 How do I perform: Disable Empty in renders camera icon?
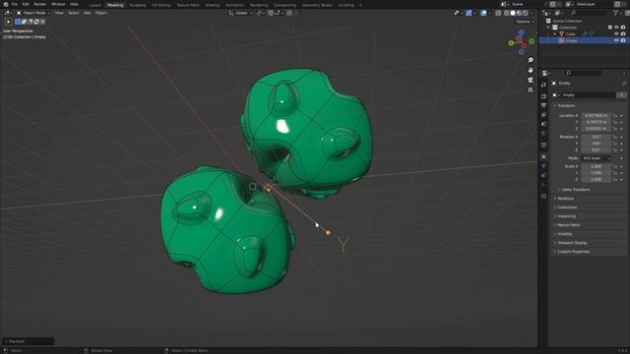[623, 40]
